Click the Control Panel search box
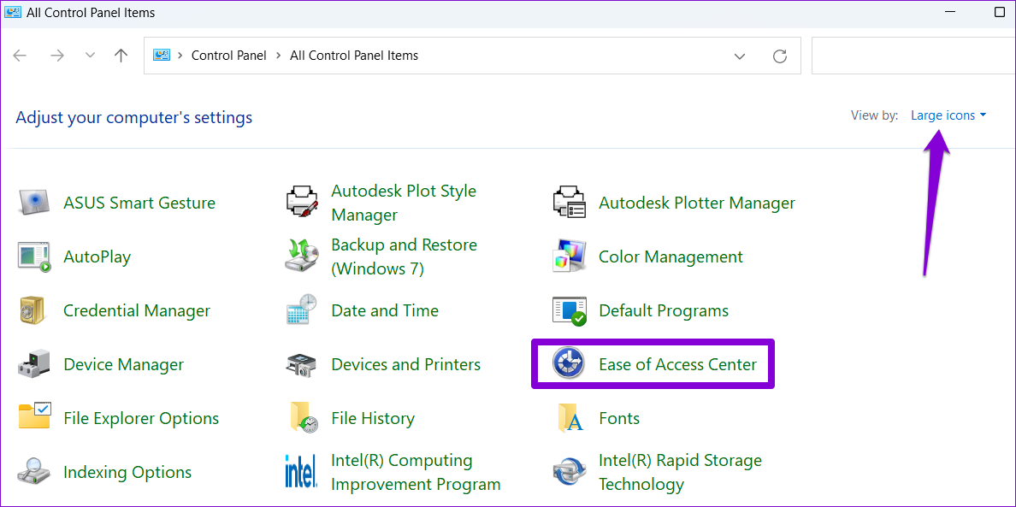The height and width of the screenshot is (507, 1016). click(x=912, y=56)
